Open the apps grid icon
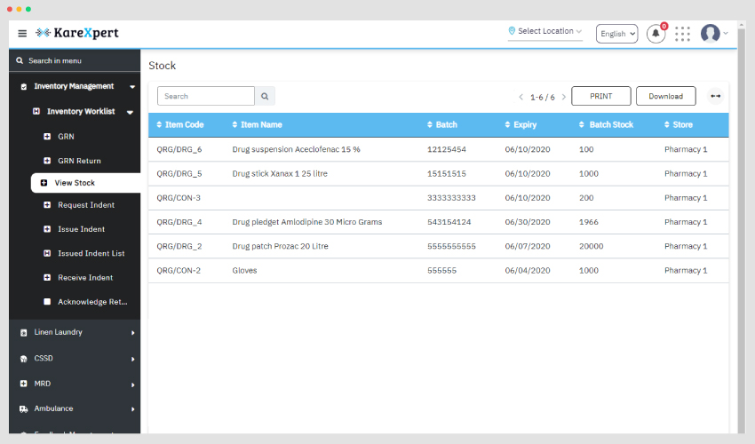Screen dimensions: 755x444 [x=682, y=34]
